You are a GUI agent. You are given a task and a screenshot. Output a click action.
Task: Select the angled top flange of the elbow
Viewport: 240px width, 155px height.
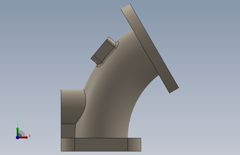150,48
